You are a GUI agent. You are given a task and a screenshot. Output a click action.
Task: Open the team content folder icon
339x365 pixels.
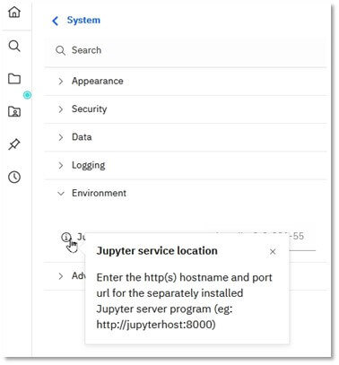[x=14, y=112]
